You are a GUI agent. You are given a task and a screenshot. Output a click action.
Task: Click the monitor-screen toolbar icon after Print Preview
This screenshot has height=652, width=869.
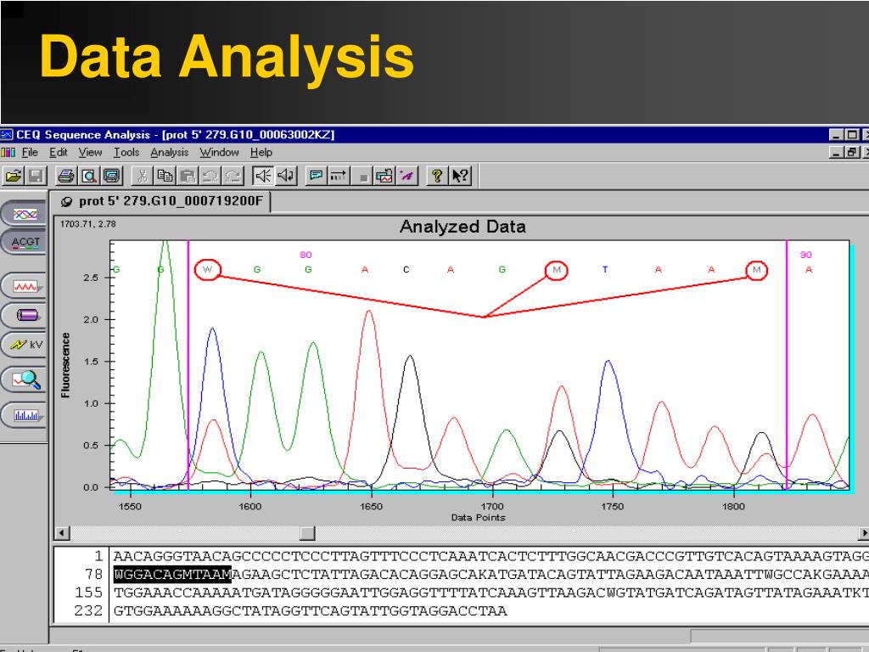111,177
